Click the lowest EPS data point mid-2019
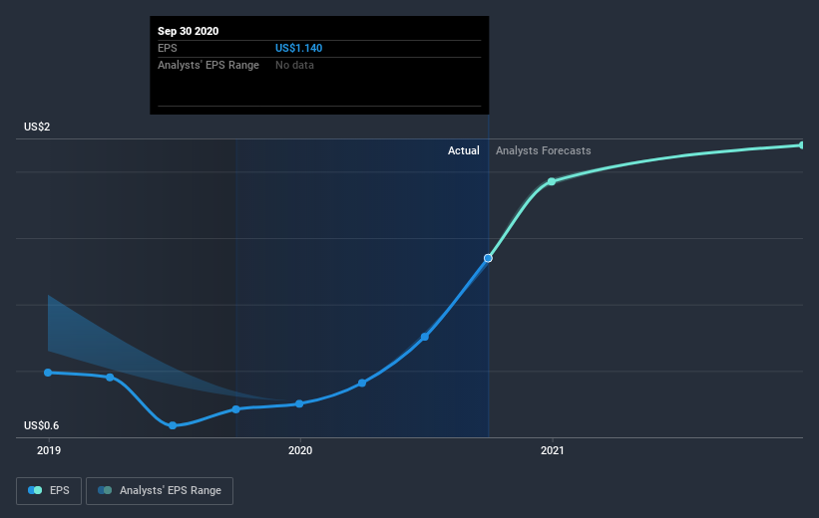The image size is (819, 518). tap(173, 425)
